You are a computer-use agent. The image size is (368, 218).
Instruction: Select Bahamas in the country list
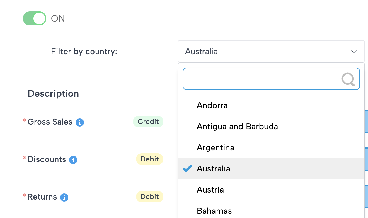pos(214,211)
